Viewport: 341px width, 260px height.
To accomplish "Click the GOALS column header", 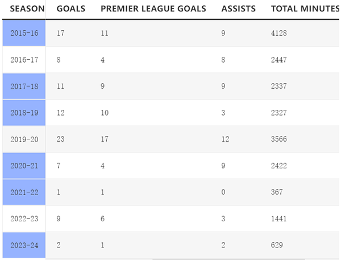I will [71, 9].
